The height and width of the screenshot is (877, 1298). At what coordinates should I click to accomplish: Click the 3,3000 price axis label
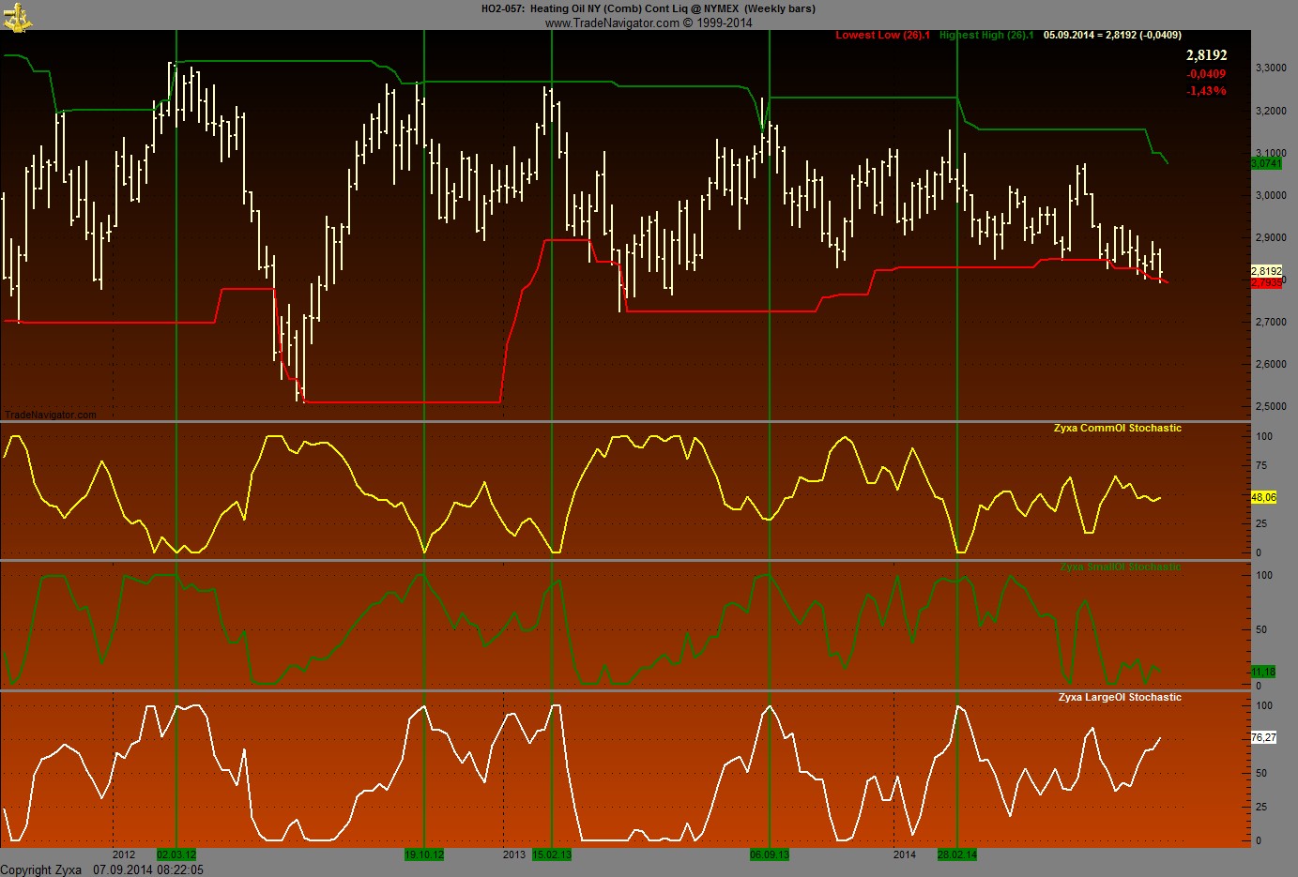pyautogui.click(x=1271, y=68)
